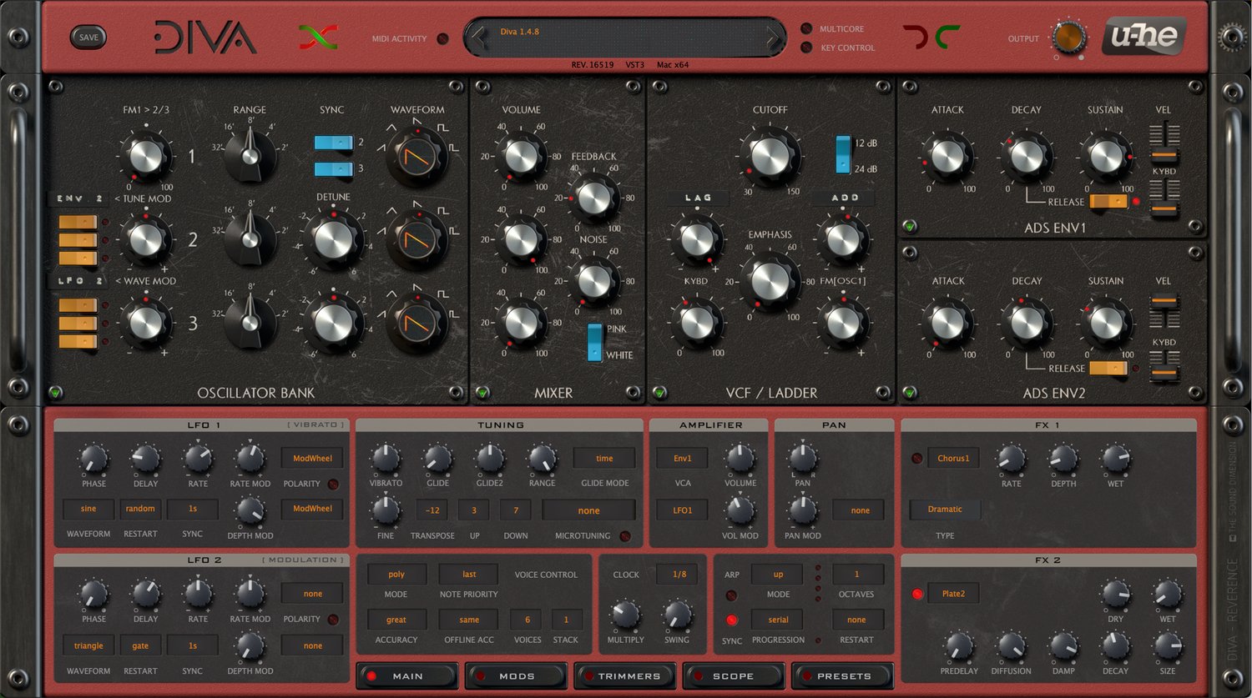Toggle arpeggiator SYNC LED
The width and height of the screenshot is (1252, 698).
[x=732, y=620]
